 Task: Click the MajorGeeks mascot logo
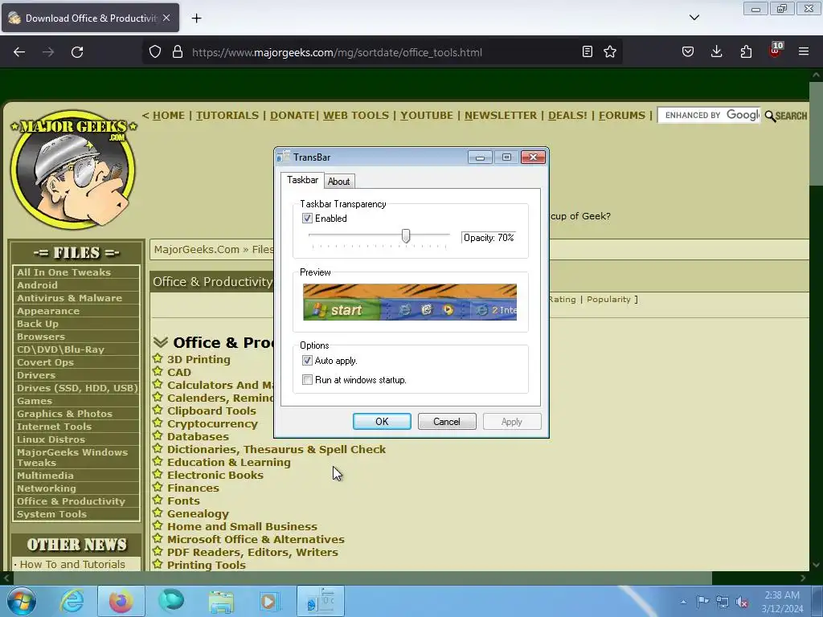pyautogui.click(x=73, y=170)
